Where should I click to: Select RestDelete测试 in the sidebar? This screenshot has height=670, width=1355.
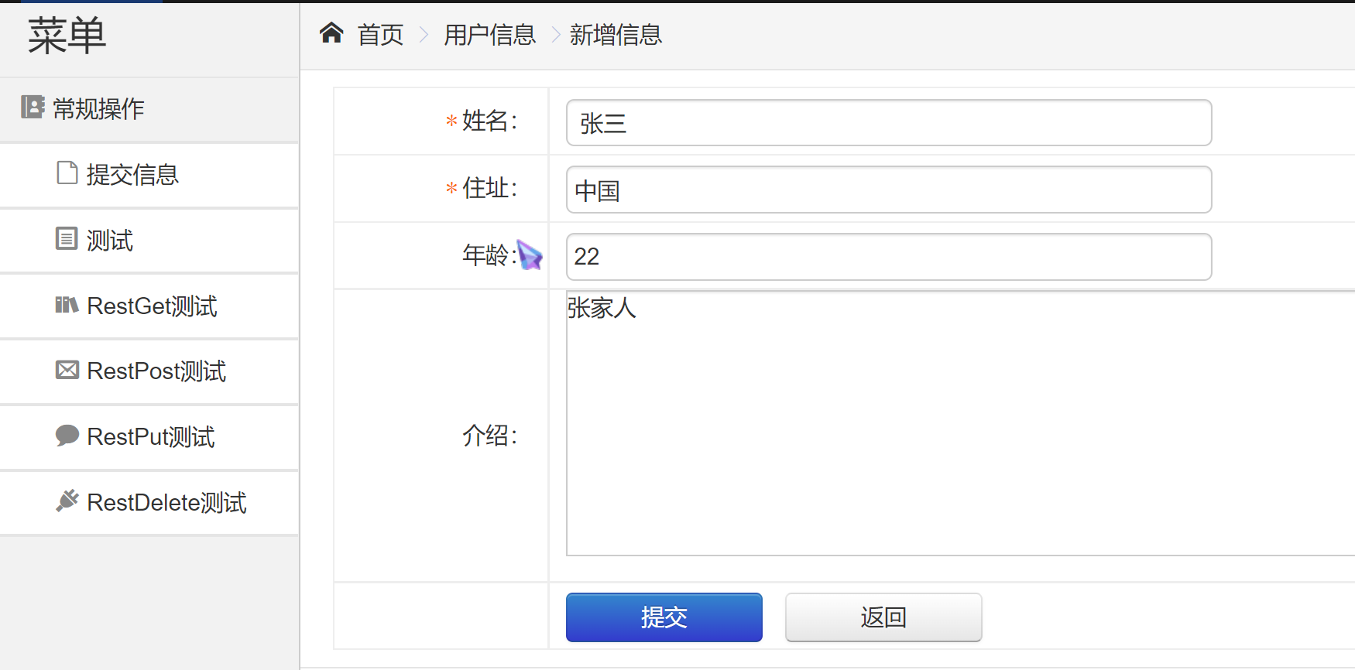pos(149,503)
